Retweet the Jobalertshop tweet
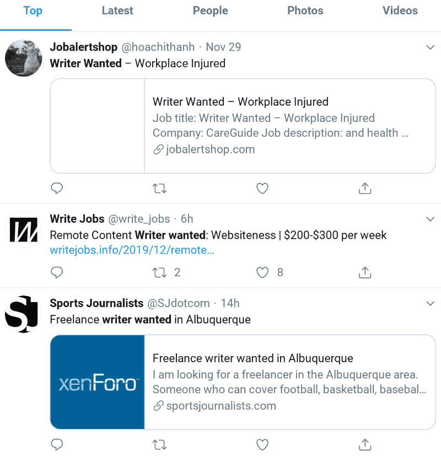 (159, 188)
